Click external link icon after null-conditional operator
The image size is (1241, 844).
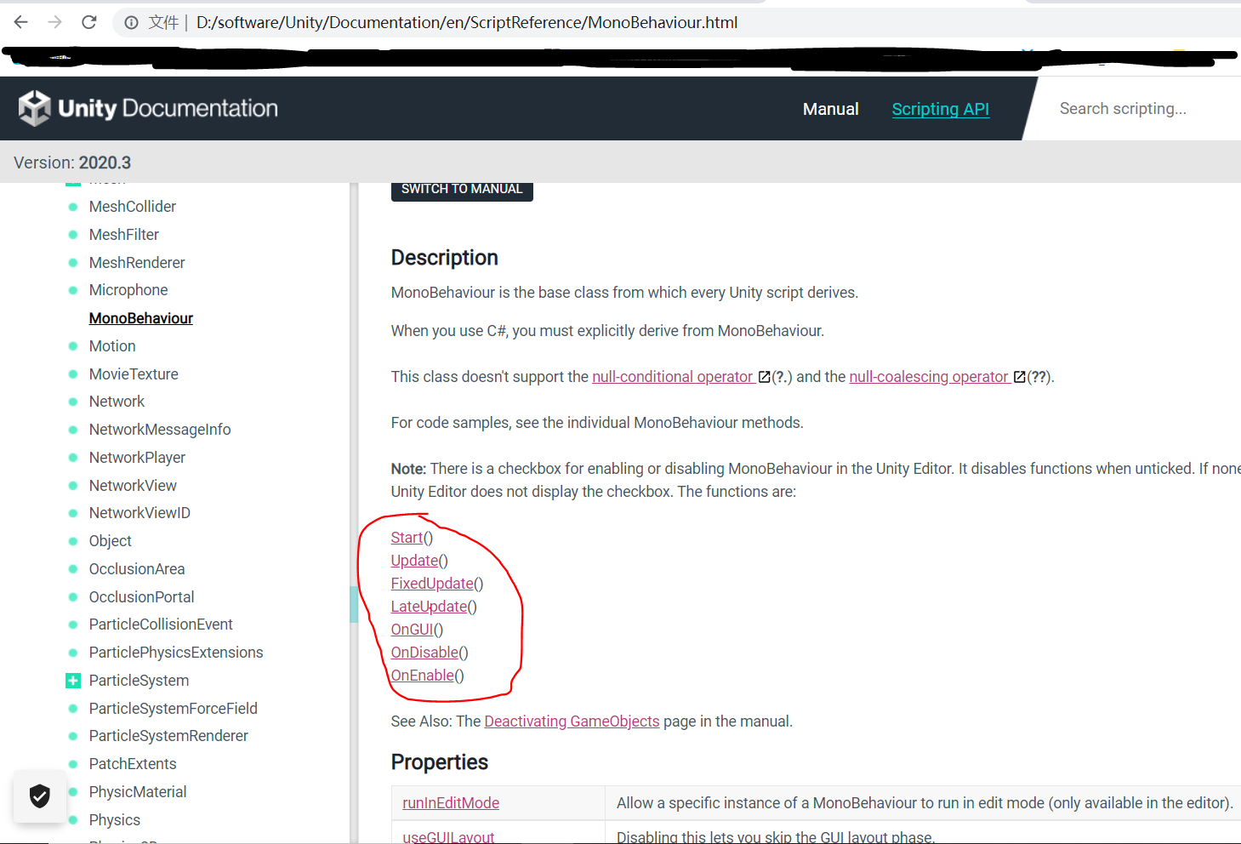[x=764, y=377]
